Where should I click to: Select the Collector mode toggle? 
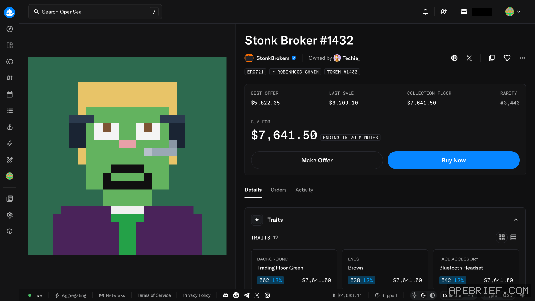tap(452, 295)
